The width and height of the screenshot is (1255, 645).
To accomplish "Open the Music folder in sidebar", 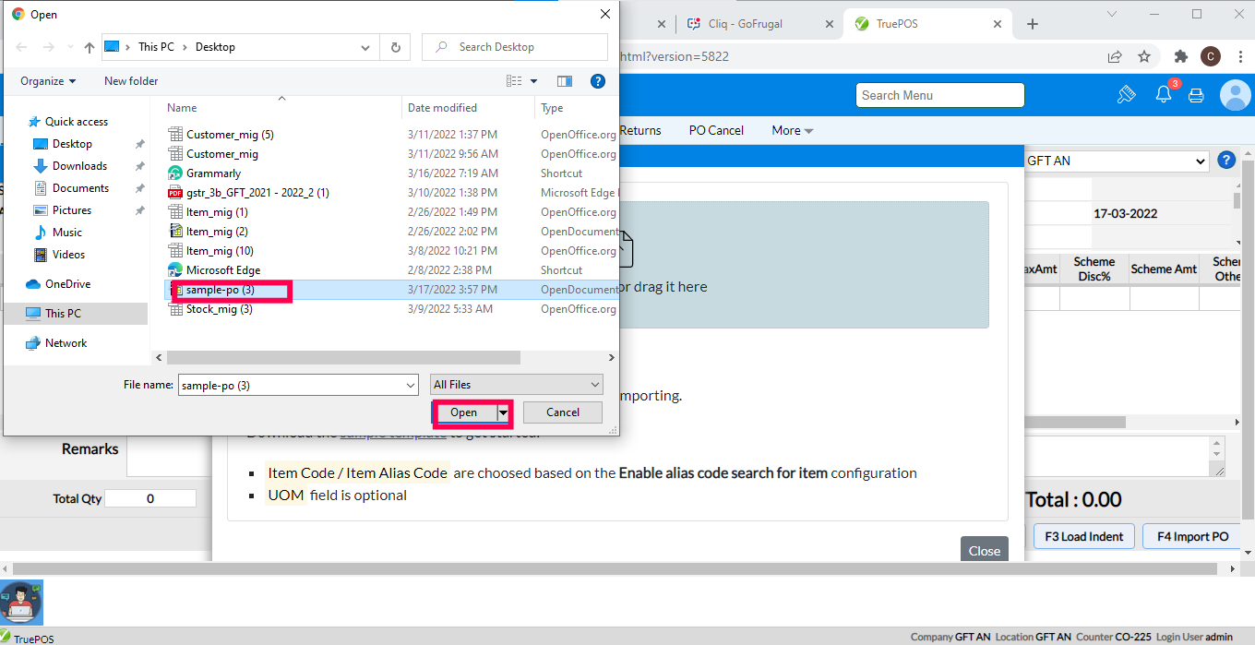I will (67, 233).
